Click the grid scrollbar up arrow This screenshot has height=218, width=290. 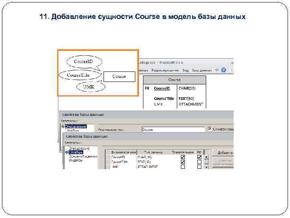pos(206,157)
